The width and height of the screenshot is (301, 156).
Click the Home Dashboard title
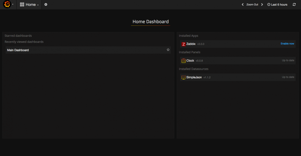point(151,22)
